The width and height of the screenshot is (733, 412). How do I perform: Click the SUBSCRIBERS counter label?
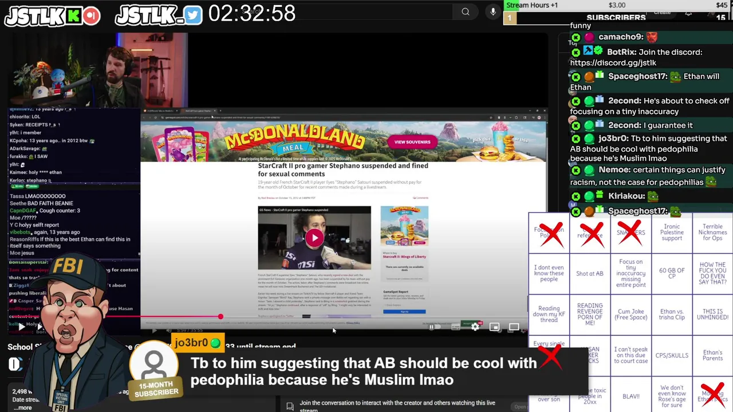click(616, 18)
